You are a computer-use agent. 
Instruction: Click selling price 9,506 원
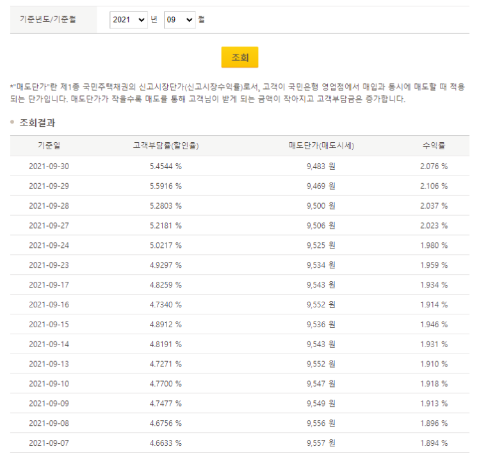pos(321,226)
